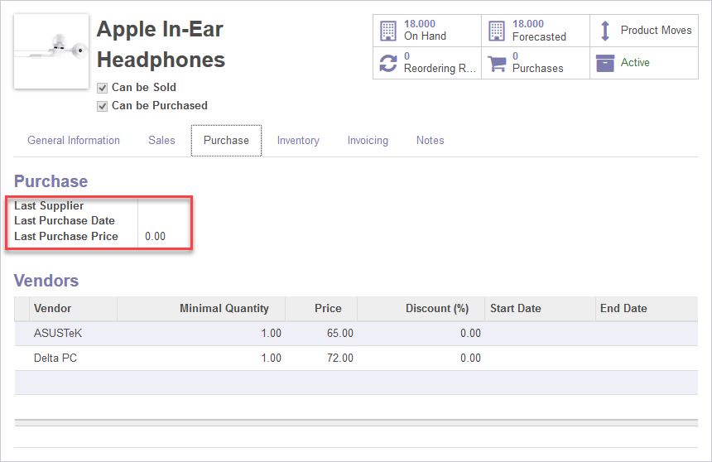Open the 18.000 On Hand stat button
The height and width of the screenshot is (462, 712).
pyautogui.click(x=427, y=31)
